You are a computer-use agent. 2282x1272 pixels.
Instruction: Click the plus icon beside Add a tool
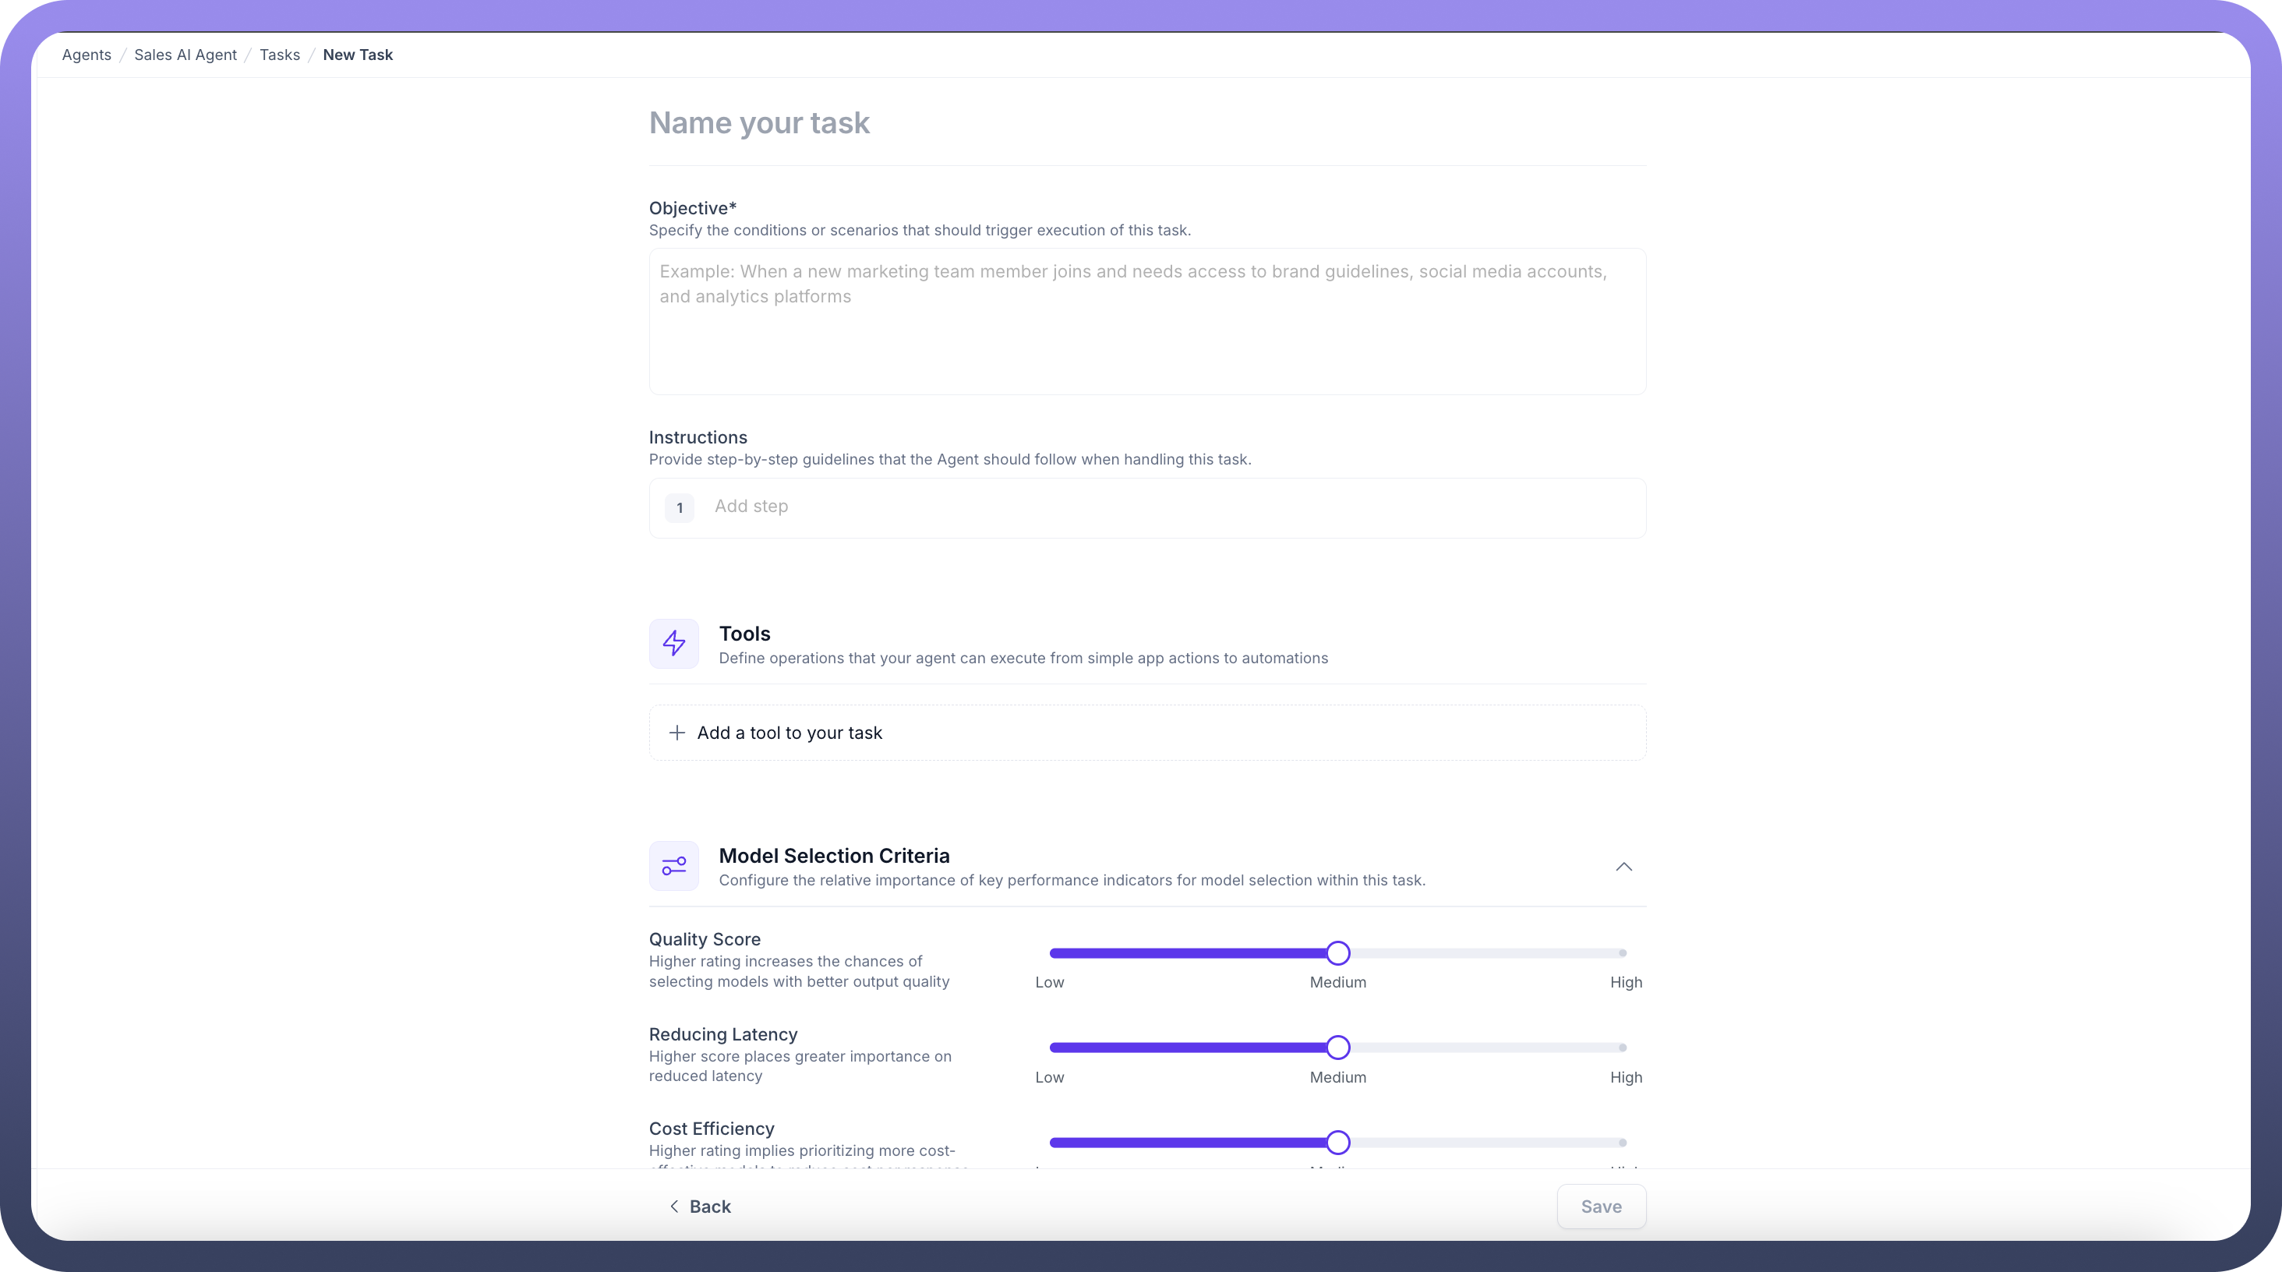(676, 733)
